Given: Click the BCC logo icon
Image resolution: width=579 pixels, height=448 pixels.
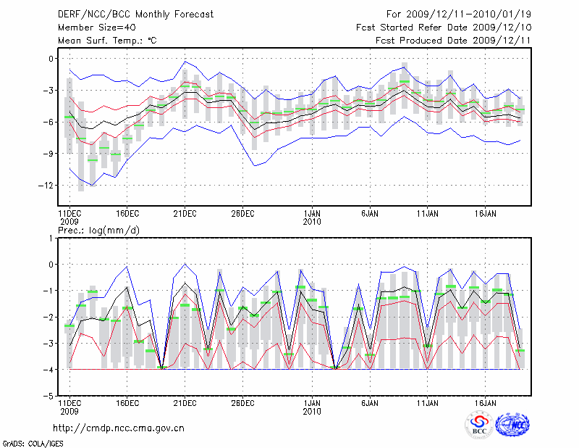Looking at the screenshot, I should [479, 426].
